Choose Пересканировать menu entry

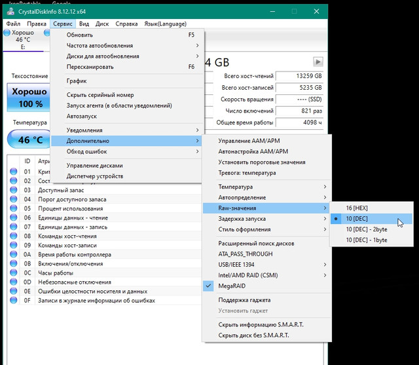pyautogui.click(x=126, y=67)
